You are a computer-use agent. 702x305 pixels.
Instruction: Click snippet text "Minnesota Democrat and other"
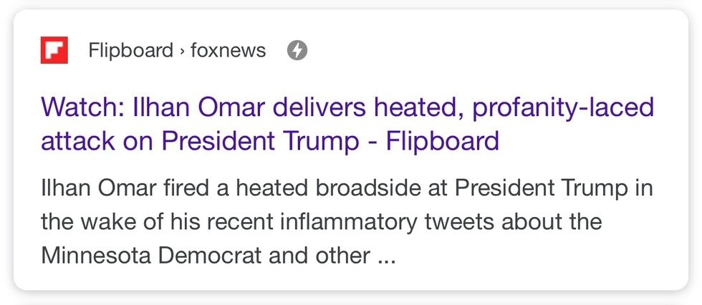206,256
